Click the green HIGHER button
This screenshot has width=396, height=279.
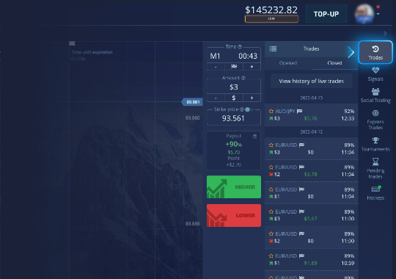(234, 187)
